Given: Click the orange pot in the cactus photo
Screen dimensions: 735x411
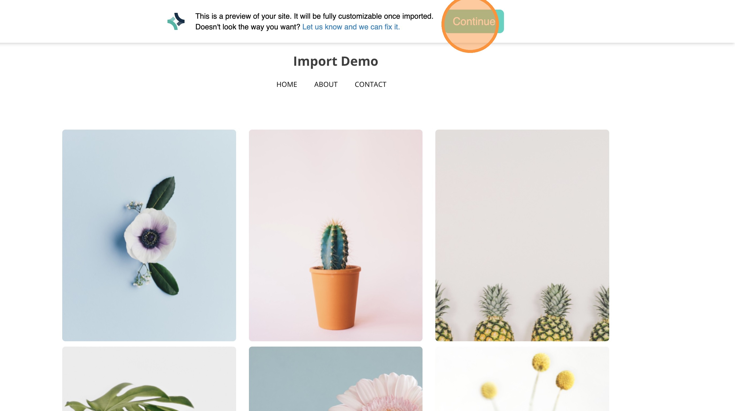Looking at the screenshot, I should [x=335, y=297].
